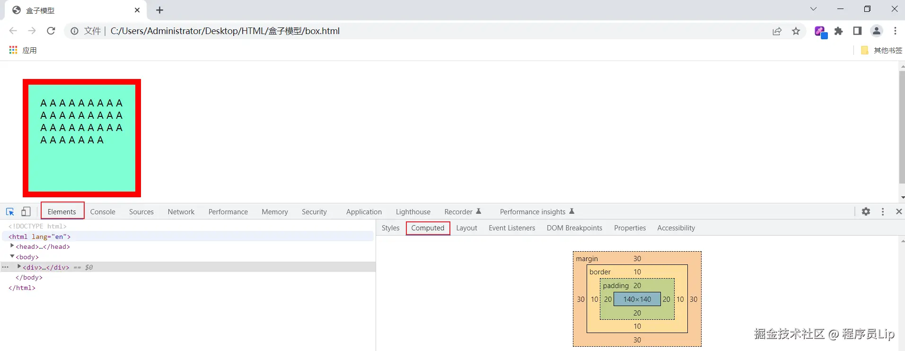The height and width of the screenshot is (351, 905).
Task: Open the div row ellipsis actions
Action: (x=5, y=267)
